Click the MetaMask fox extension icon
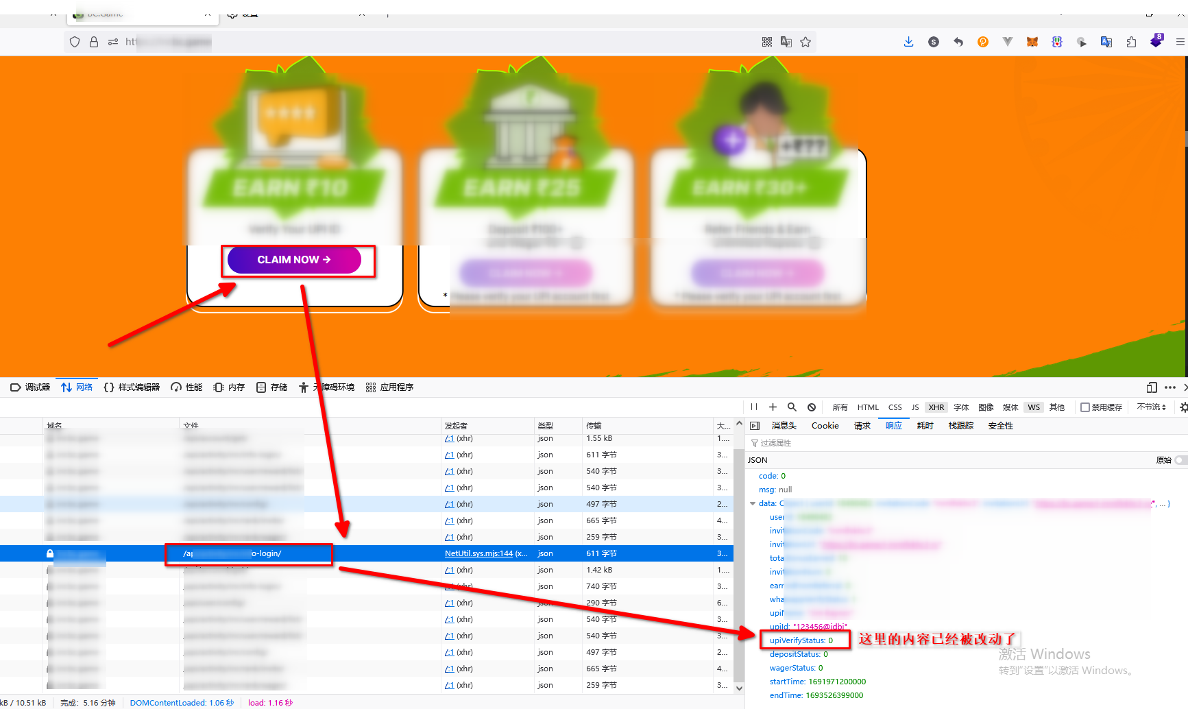This screenshot has height=709, width=1188. (x=1032, y=42)
